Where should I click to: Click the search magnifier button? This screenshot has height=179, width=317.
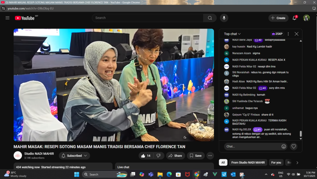[210, 18]
